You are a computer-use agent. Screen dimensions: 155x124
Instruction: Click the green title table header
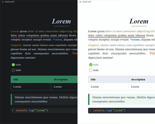pyautogui.click(x=16, y=79)
